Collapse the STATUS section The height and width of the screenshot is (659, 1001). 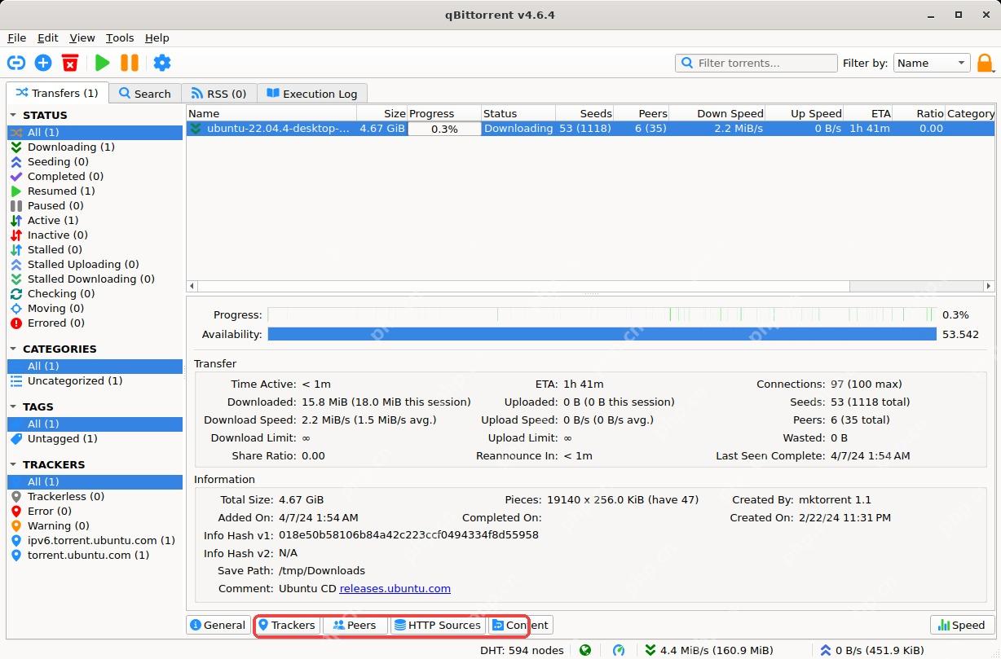(14, 116)
